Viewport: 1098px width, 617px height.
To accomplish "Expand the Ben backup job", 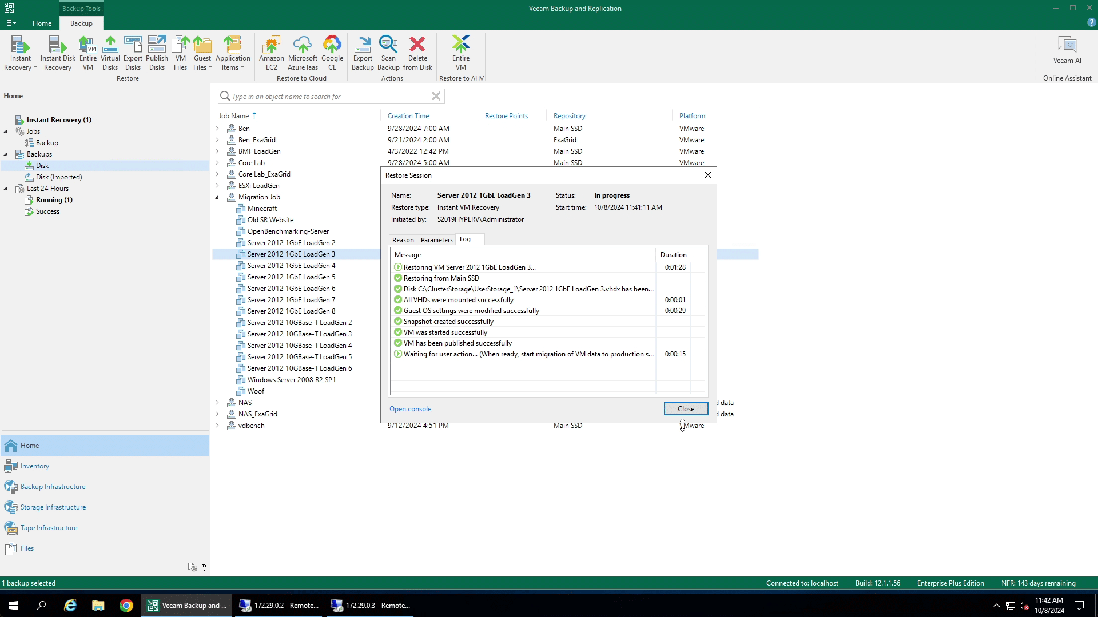I will click(217, 129).
